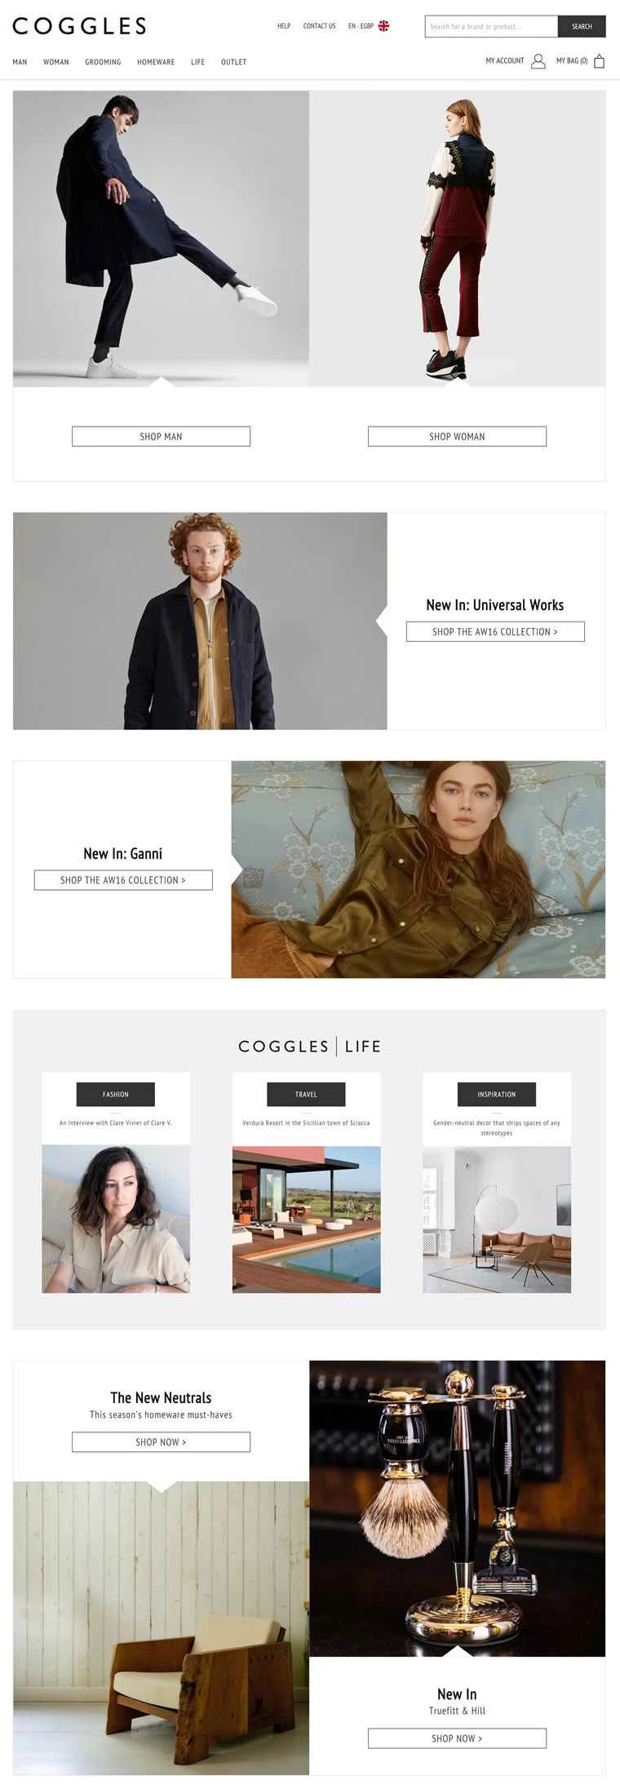Click the Shop Woman button
This screenshot has width=620, height=1784.
(x=457, y=436)
